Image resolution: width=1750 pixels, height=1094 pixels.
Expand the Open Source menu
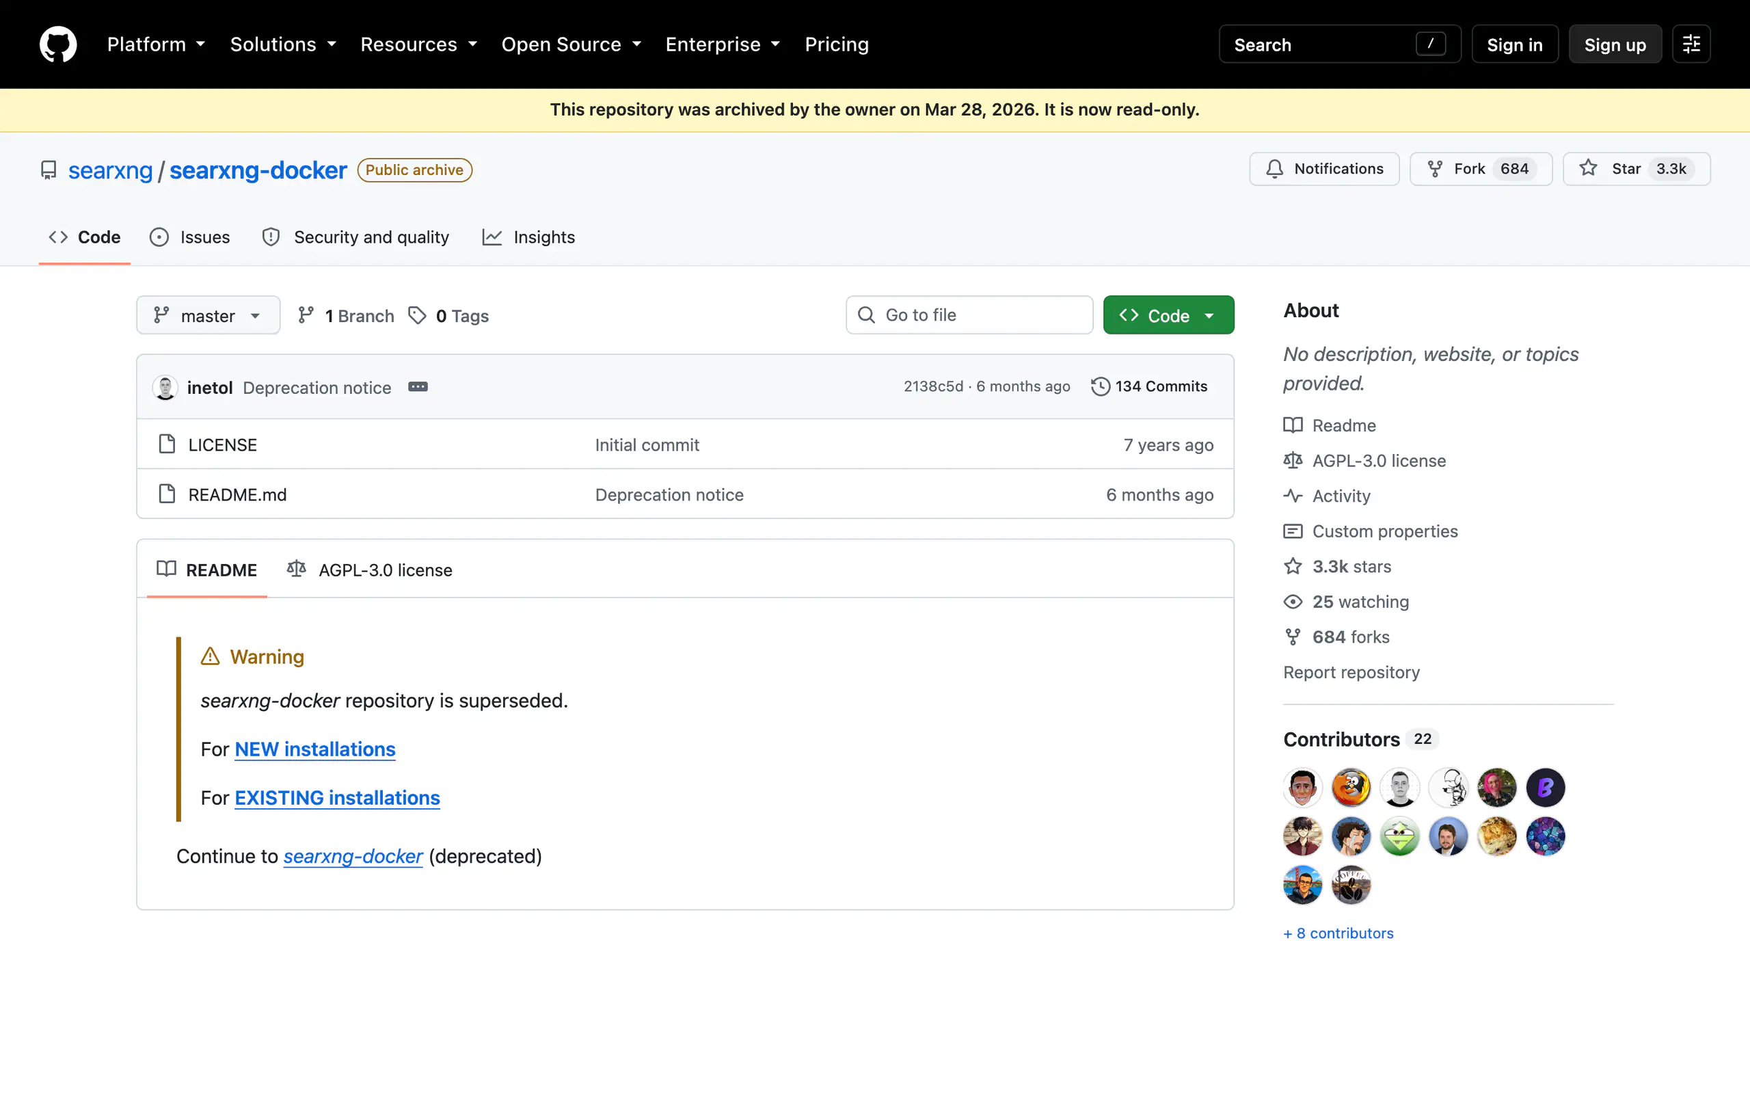point(571,44)
